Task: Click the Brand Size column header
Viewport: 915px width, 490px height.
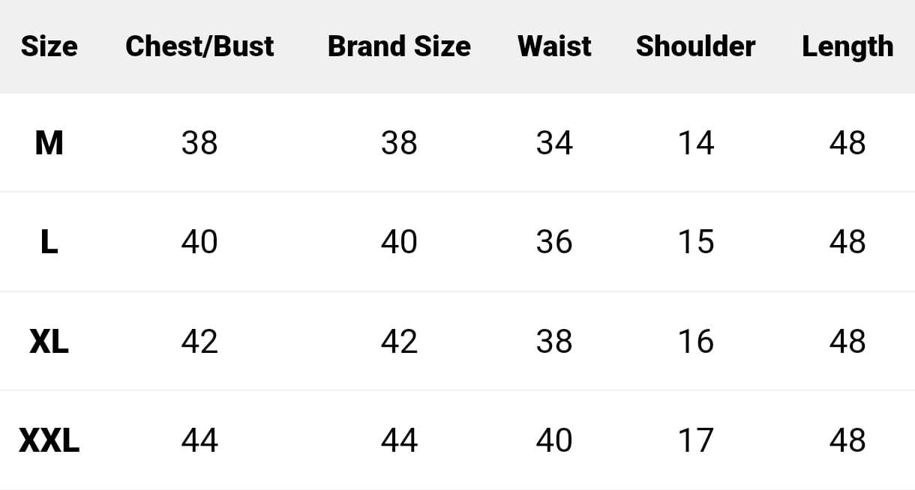Action: (x=399, y=46)
